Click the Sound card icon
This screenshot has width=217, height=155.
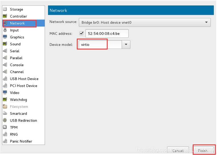click(5, 44)
